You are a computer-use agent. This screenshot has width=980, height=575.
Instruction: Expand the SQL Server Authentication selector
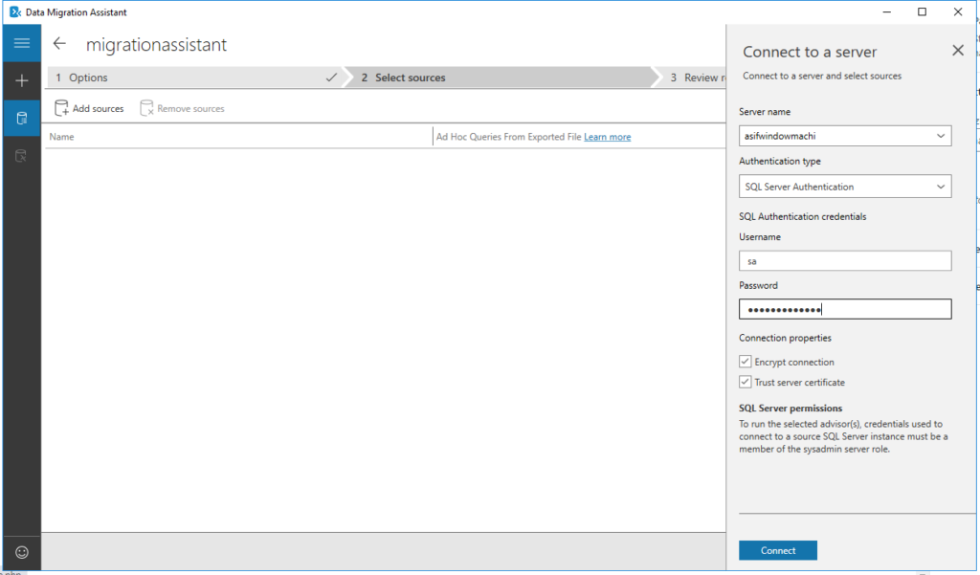(x=940, y=186)
